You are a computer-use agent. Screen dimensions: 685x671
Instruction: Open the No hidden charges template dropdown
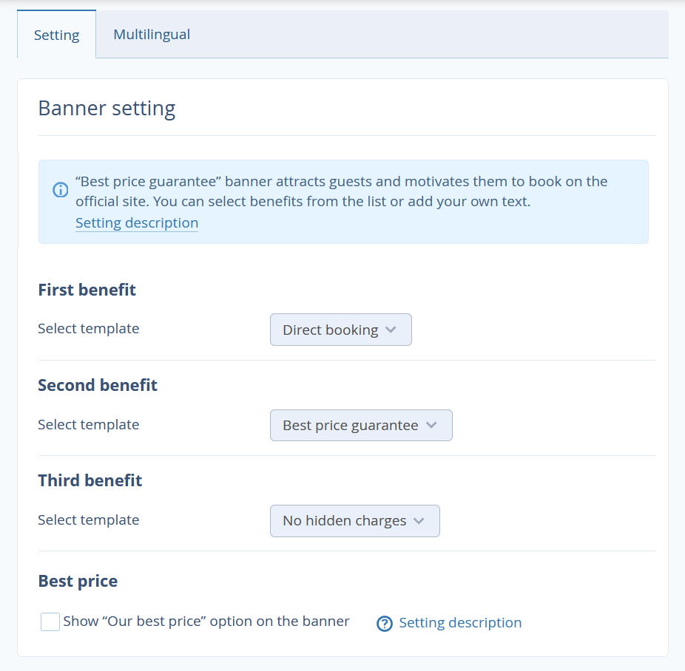[355, 520]
